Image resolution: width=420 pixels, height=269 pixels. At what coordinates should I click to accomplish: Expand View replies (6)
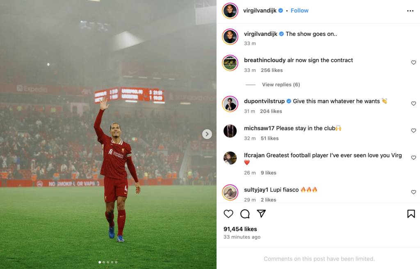pos(281,84)
